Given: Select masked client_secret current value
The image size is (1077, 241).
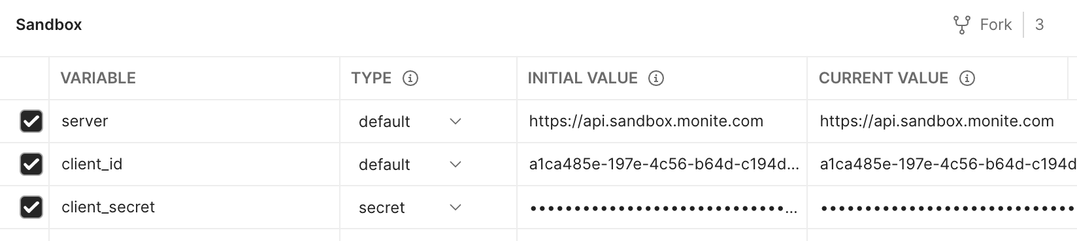Looking at the screenshot, I should [942, 207].
